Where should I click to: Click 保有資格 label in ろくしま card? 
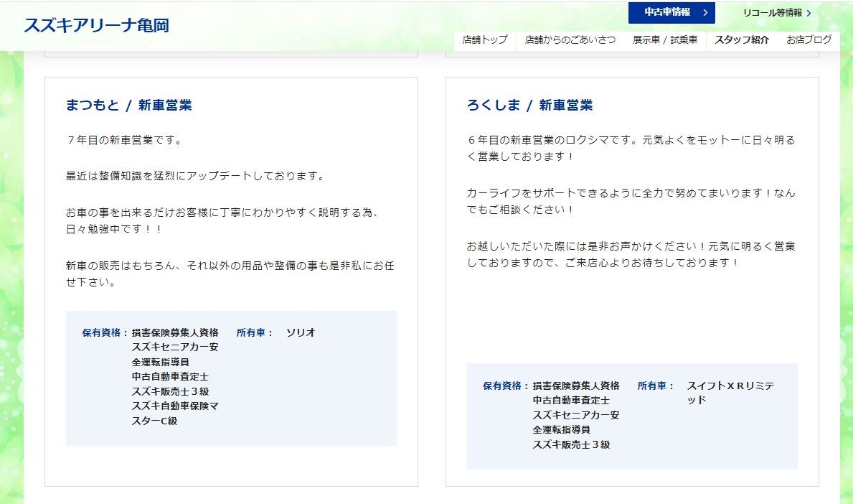pyautogui.click(x=506, y=386)
